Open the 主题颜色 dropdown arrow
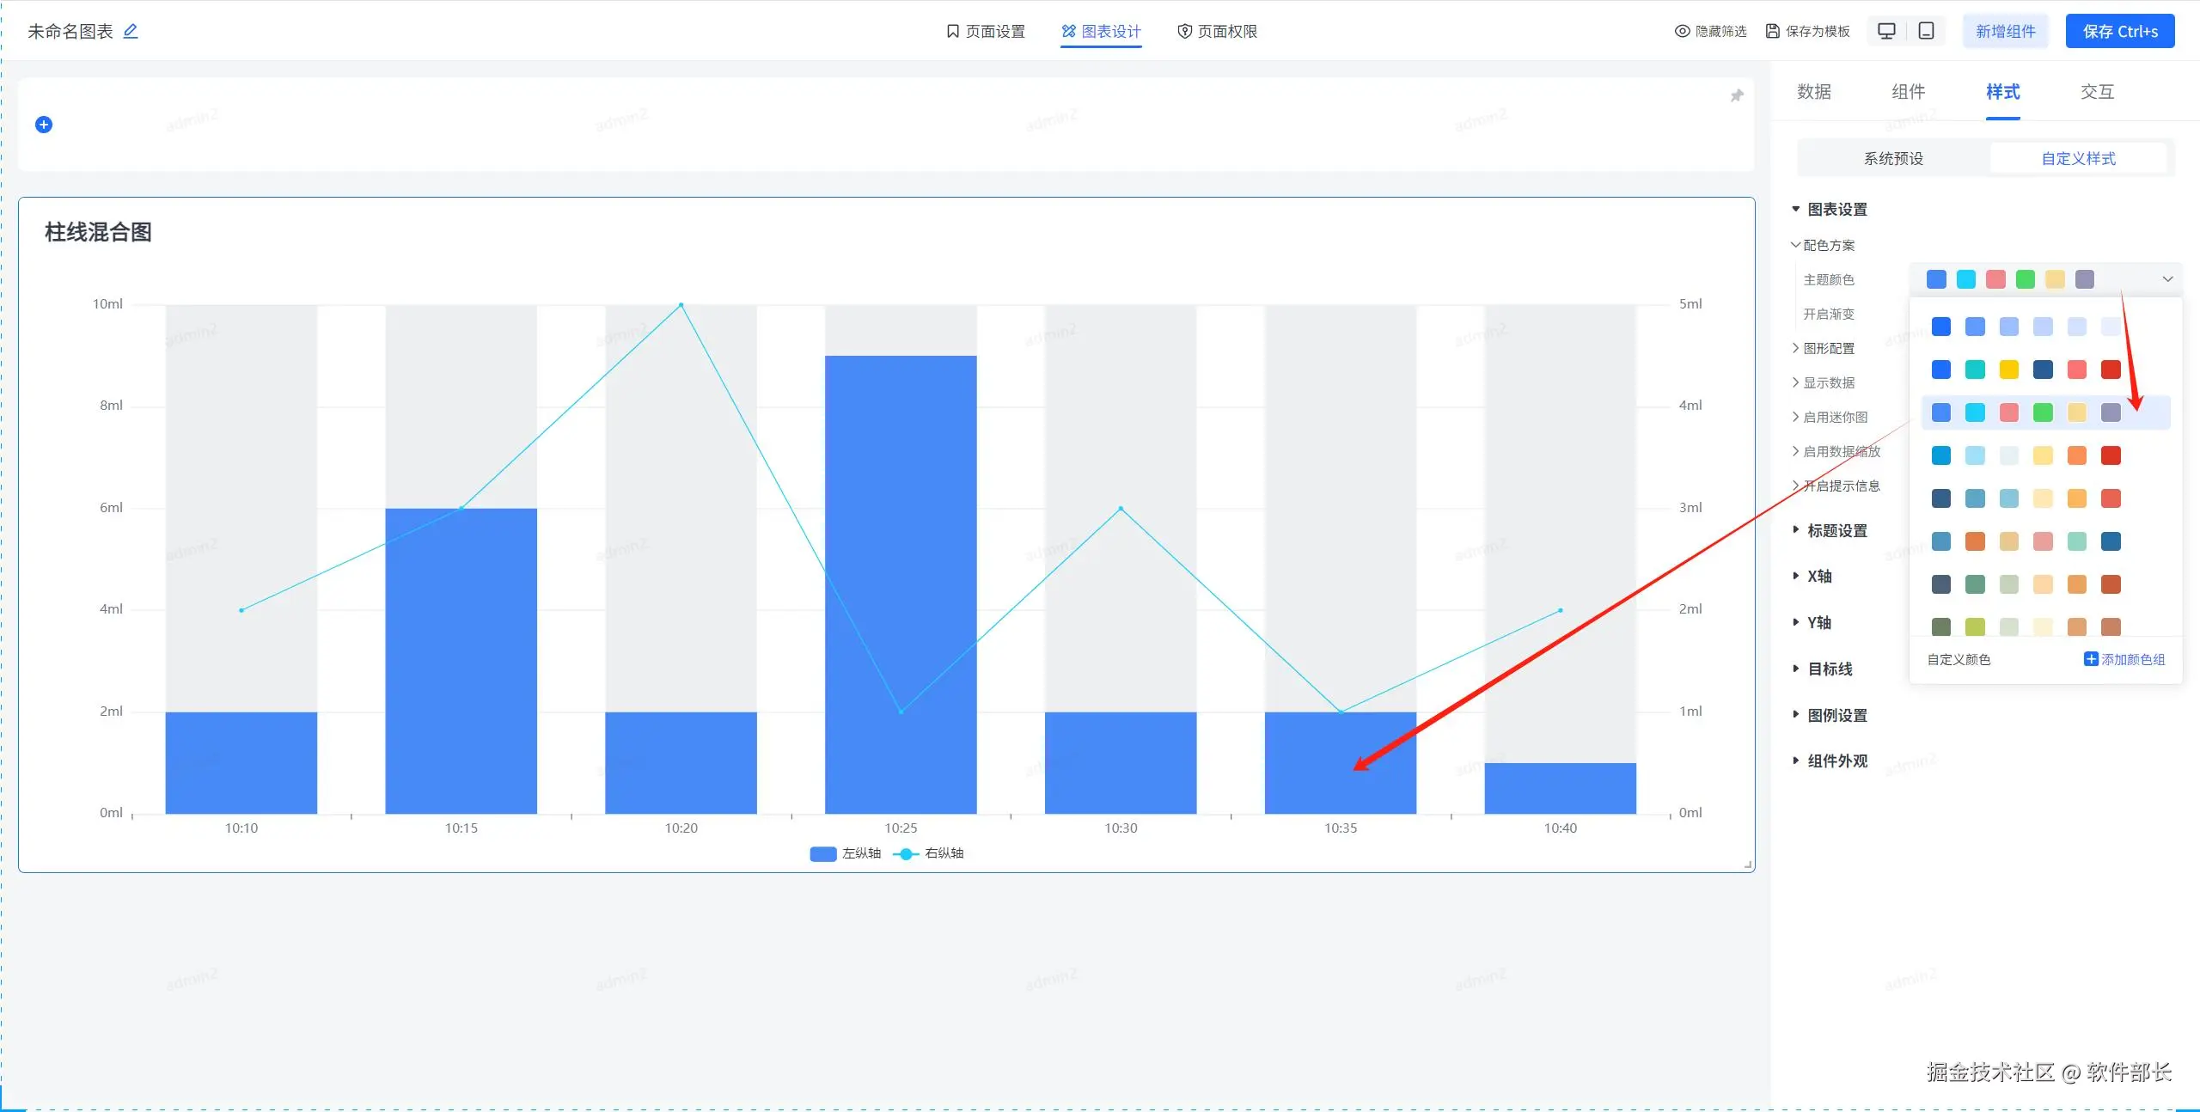The image size is (2200, 1112). [2167, 279]
